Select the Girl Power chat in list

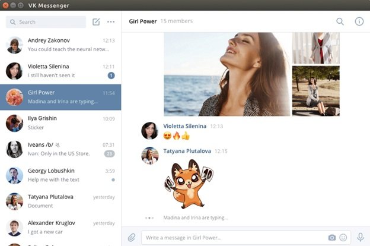[60, 97]
